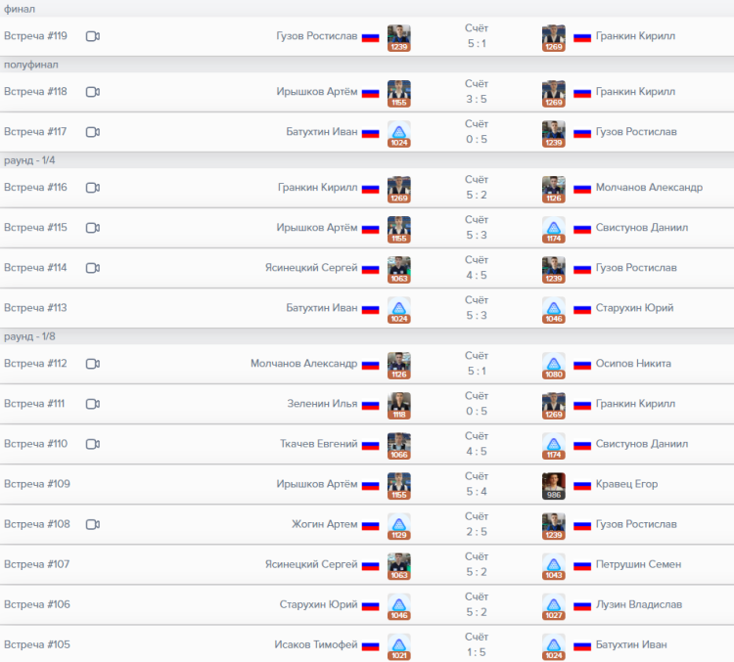The width and height of the screenshot is (734, 662).
Task: Click score 5 : 4 in Встреча #109
Action: [476, 492]
